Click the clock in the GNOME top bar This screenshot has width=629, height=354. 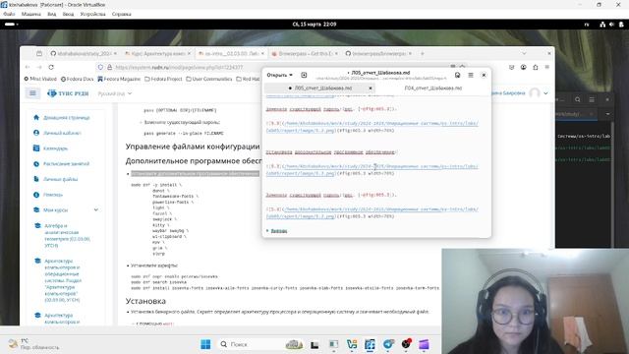click(x=314, y=25)
